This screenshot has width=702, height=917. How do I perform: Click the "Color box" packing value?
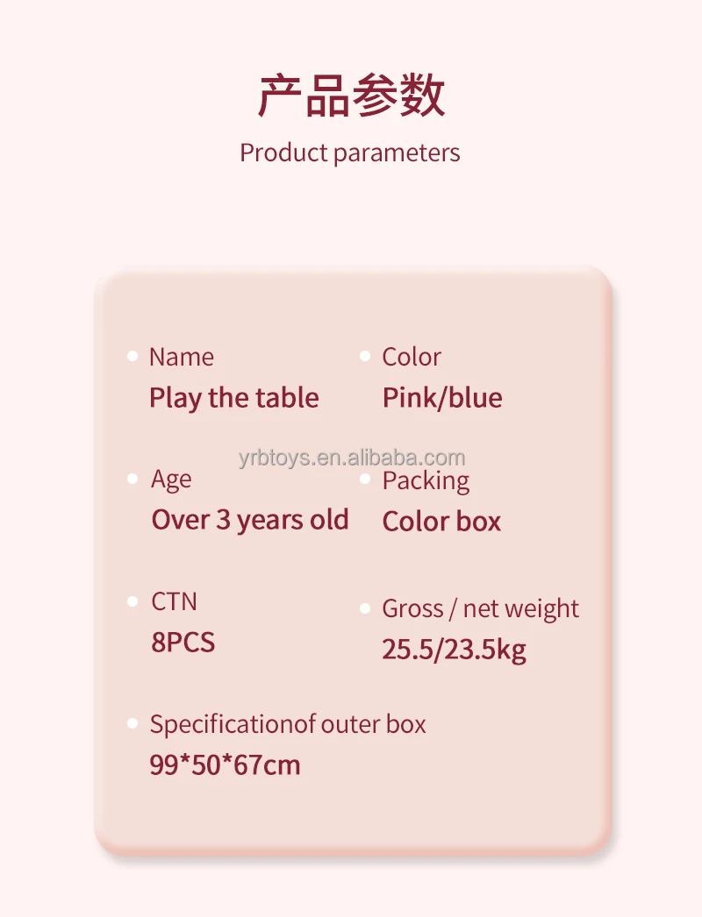tap(441, 522)
